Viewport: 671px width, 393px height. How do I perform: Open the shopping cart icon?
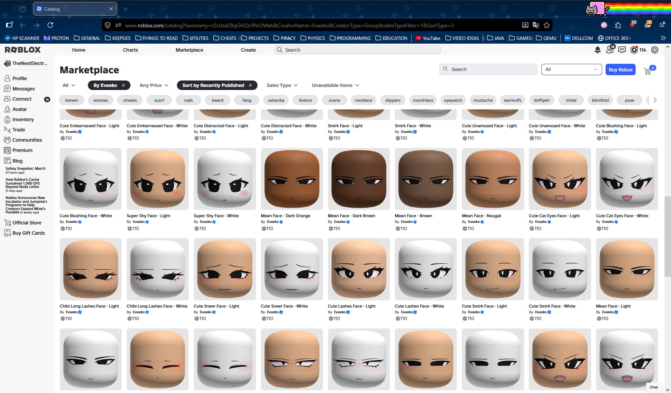pyautogui.click(x=647, y=71)
